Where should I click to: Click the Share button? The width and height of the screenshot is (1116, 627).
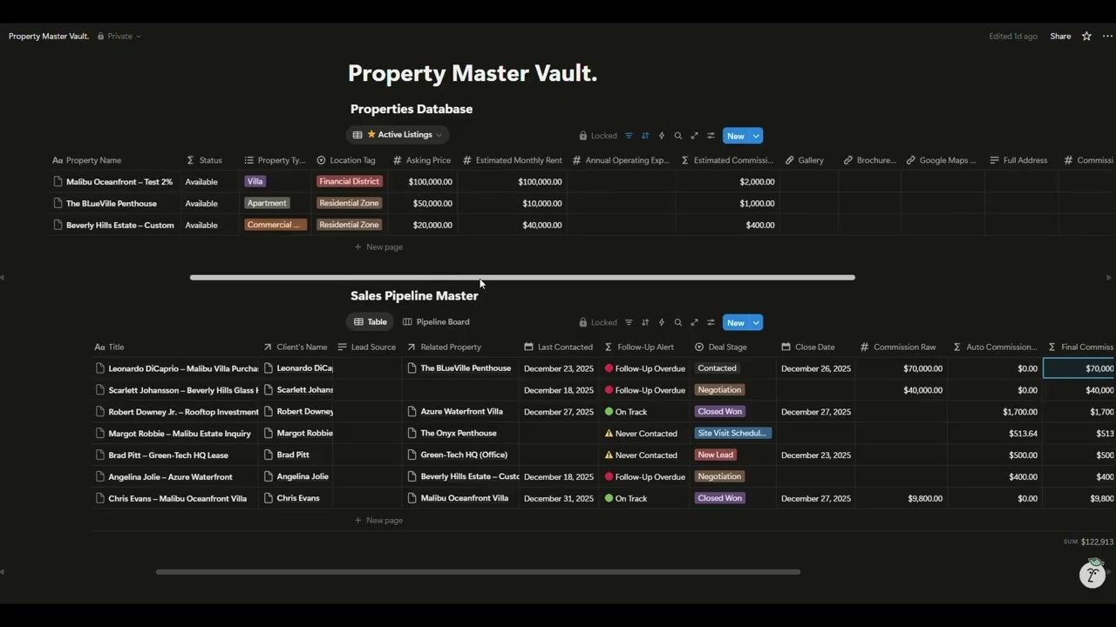click(1060, 36)
